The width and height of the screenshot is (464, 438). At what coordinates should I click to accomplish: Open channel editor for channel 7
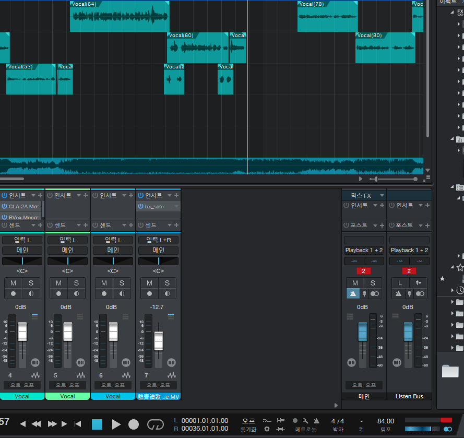[171, 362]
